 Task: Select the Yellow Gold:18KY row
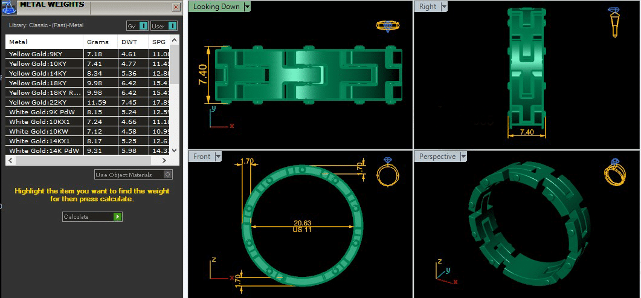[88, 83]
